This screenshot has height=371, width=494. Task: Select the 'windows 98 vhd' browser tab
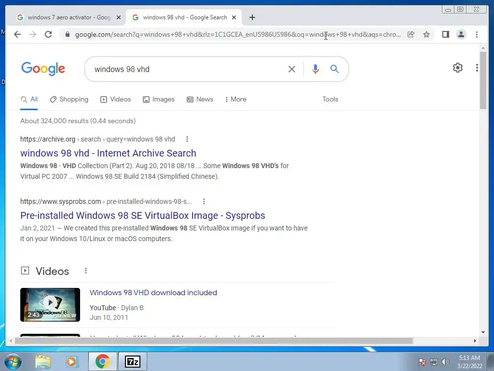coord(184,17)
